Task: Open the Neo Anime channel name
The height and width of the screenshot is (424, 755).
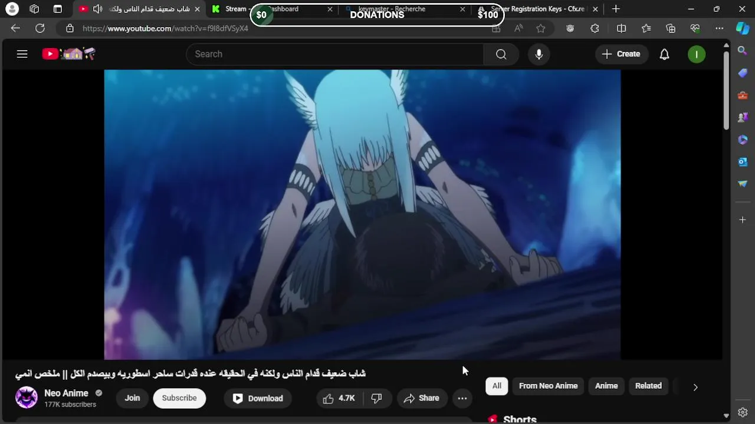Action: [66, 393]
